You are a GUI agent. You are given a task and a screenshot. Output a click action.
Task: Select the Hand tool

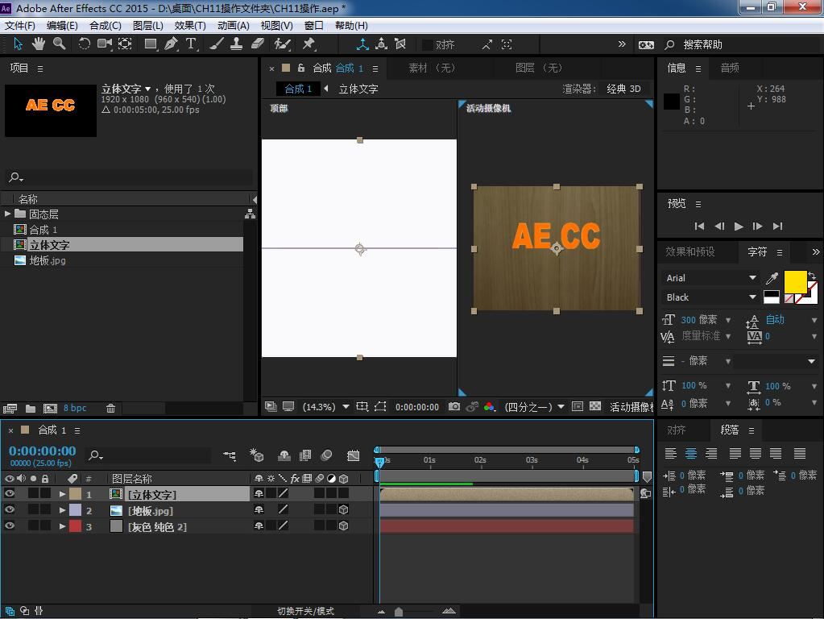39,44
